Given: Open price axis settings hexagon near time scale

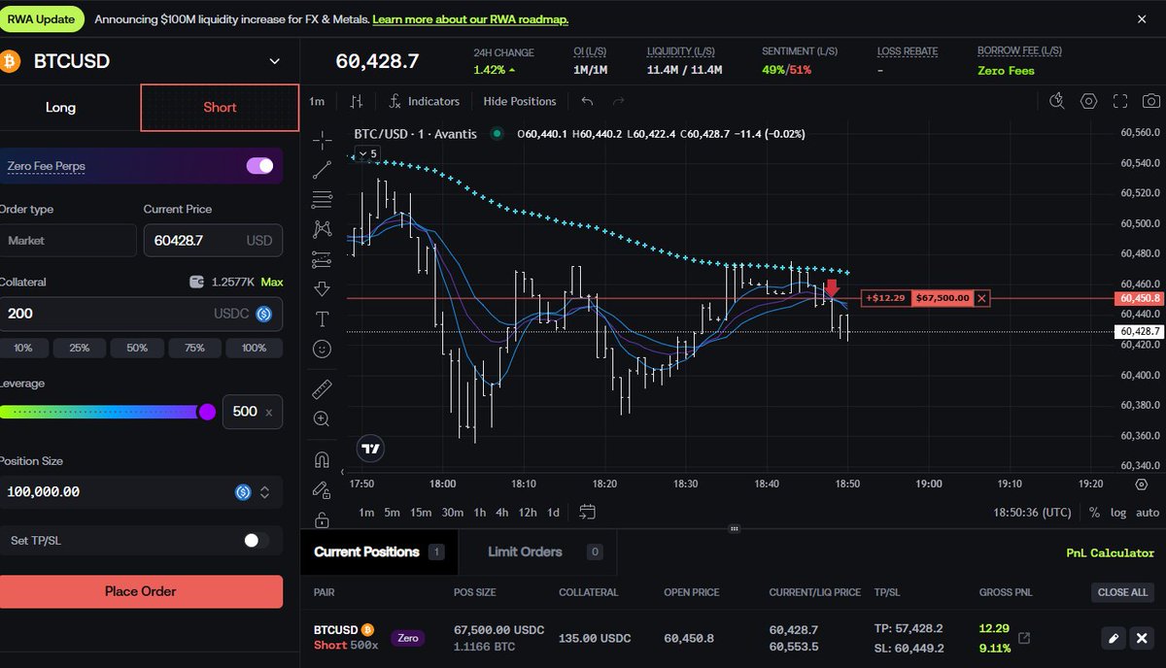Looking at the screenshot, I should click(x=1141, y=483).
